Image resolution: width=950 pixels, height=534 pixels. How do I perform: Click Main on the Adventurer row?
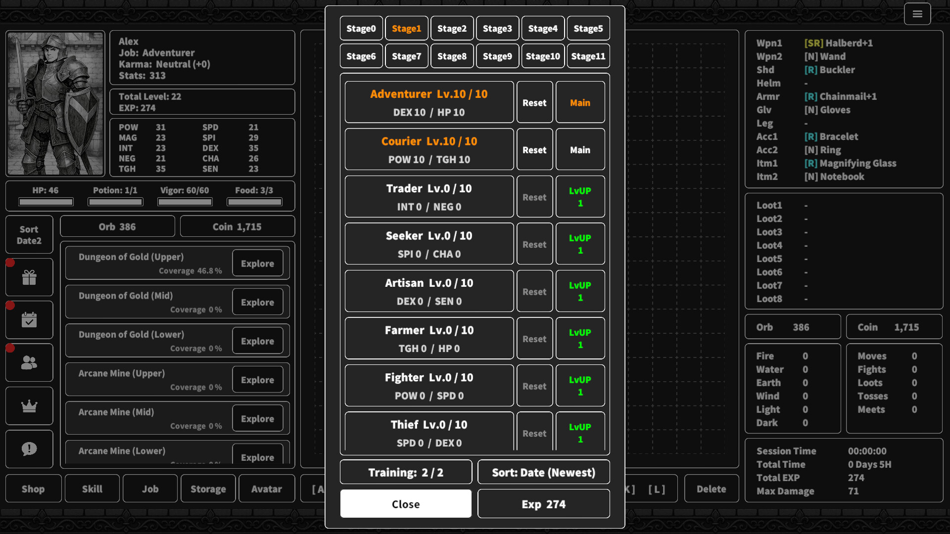point(580,102)
